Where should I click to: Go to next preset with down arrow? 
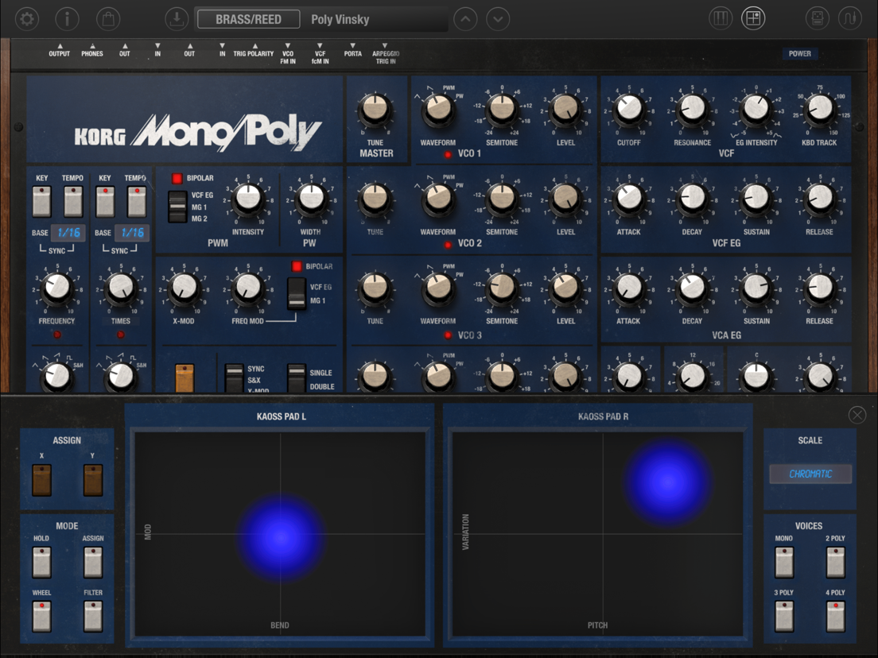[x=498, y=19]
